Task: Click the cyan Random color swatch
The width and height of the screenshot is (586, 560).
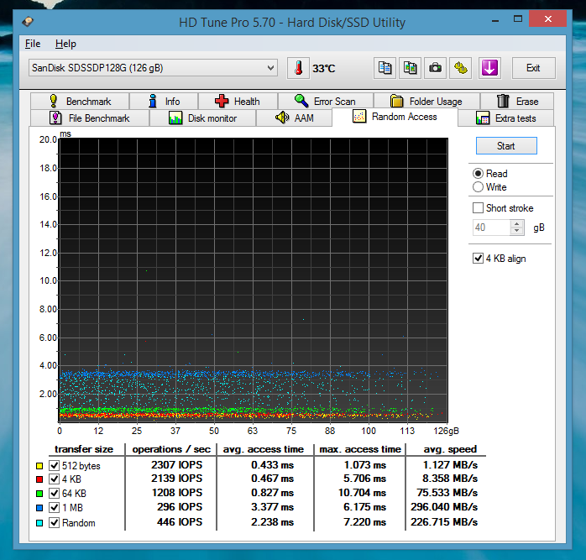Action: coord(39,523)
